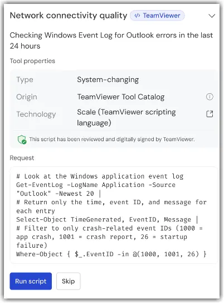Image resolution: width=224 pixels, height=303 pixels.
Task: Click the Scale (TeamViewer scripting language) text
Action: point(126,117)
